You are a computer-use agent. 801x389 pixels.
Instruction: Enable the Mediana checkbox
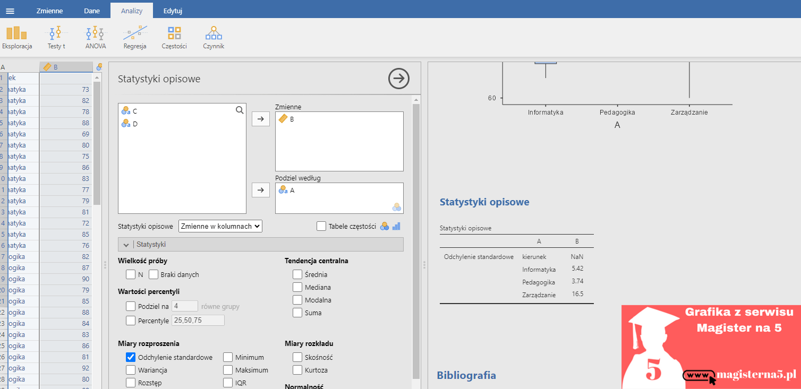click(x=297, y=287)
